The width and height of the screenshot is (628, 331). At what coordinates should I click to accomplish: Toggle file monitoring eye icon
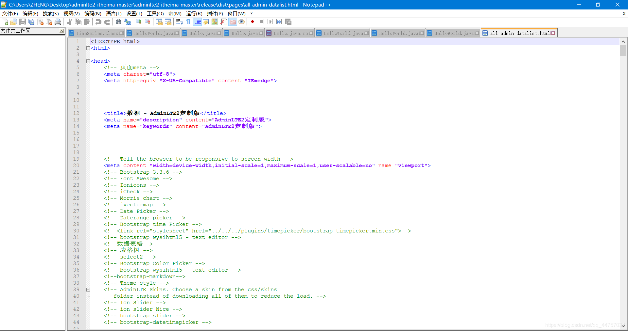coord(241,22)
